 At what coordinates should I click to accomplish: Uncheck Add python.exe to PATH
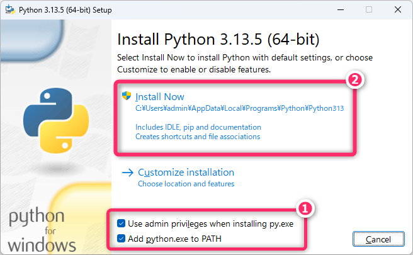121,239
